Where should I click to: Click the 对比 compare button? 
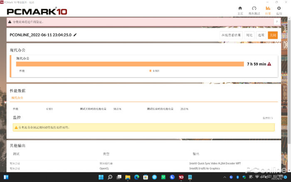pos(249,35)
